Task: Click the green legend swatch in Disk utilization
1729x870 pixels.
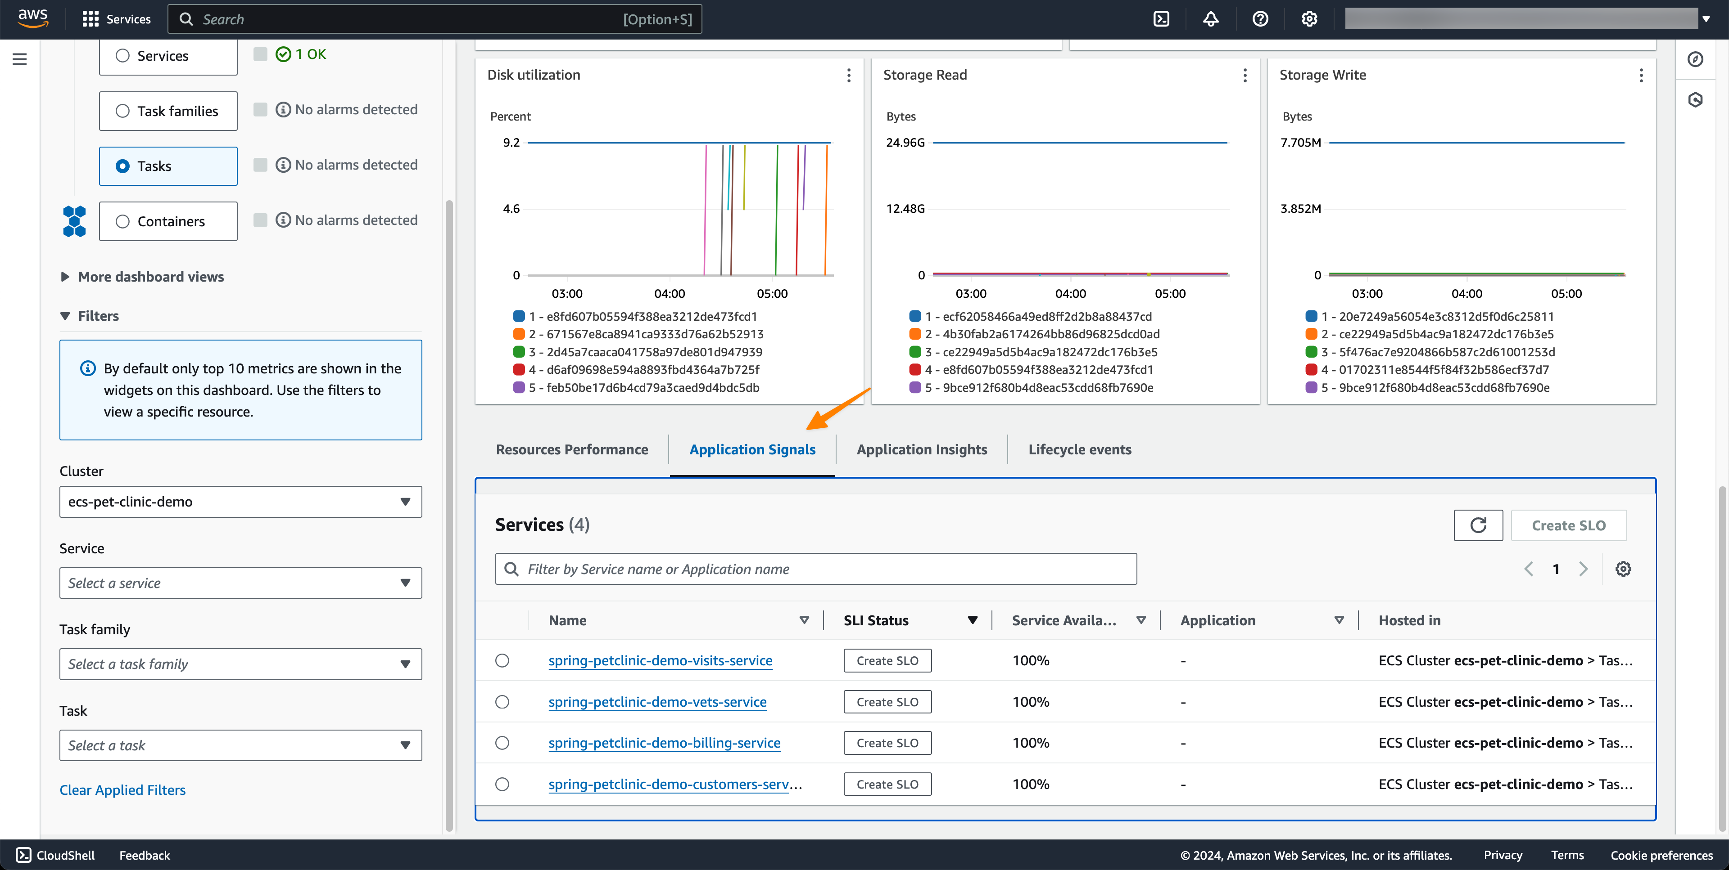Action: [x=519, y=351]
